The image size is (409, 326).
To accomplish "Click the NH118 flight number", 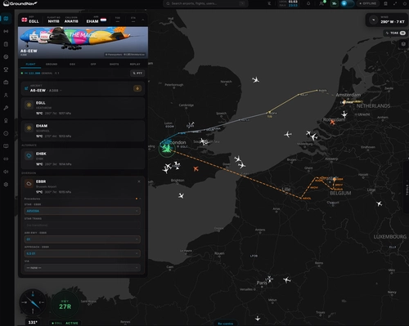I will tap(53, 21).
